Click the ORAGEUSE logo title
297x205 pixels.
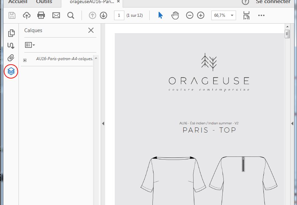(x=209, y=81)
